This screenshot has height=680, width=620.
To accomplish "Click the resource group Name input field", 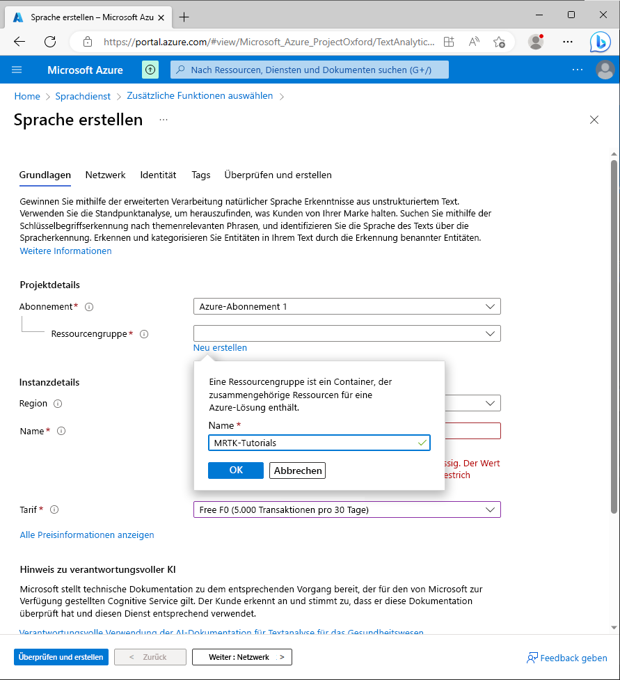I will point(319,443).
